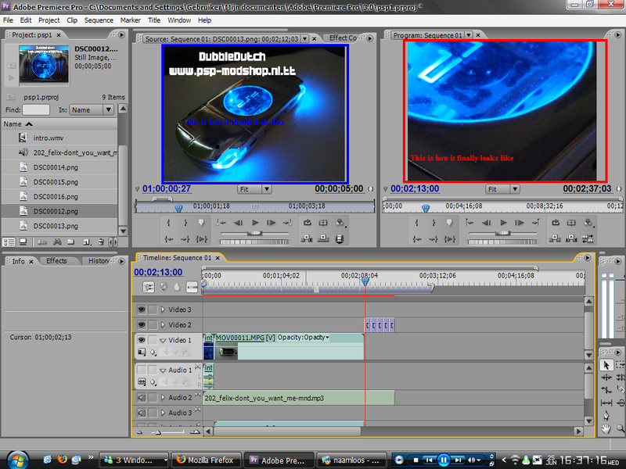The width and height of the screenshot is (626, 469).
Task: Select the Hand tool
Action: [606, 428]
